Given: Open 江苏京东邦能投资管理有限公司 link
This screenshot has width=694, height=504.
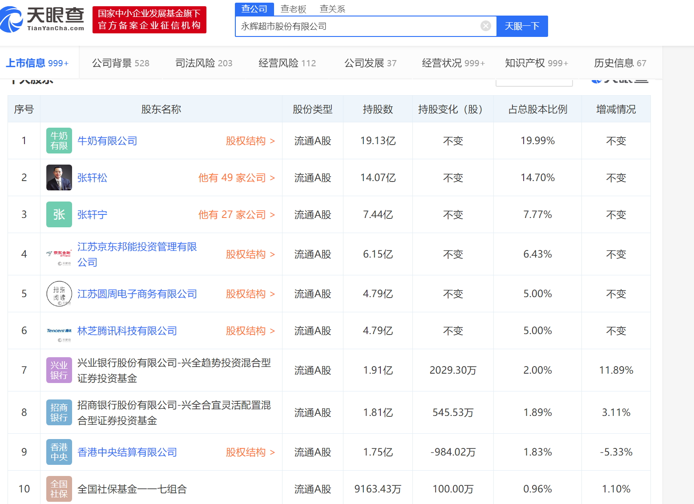Looking at the screenshot, I should coord(137,254).
